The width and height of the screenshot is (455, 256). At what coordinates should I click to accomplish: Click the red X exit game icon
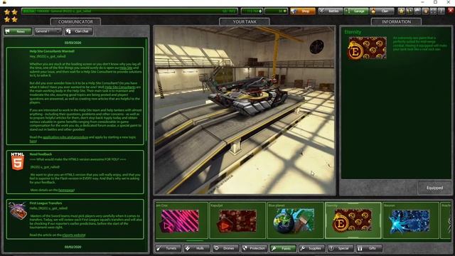coord(451,11)
